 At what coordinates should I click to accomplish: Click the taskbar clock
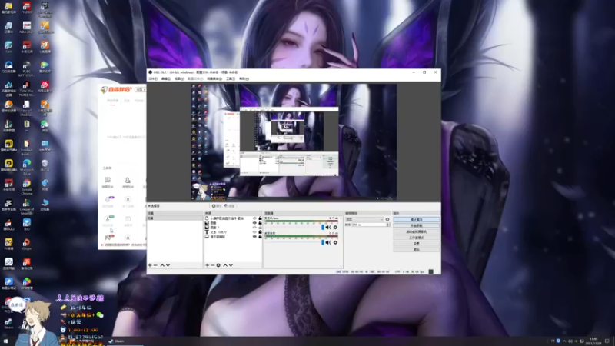click(x=593, y=341)
